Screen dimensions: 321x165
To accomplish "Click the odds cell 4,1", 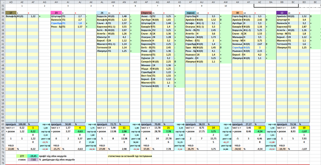I will click(x=213, y=51).
